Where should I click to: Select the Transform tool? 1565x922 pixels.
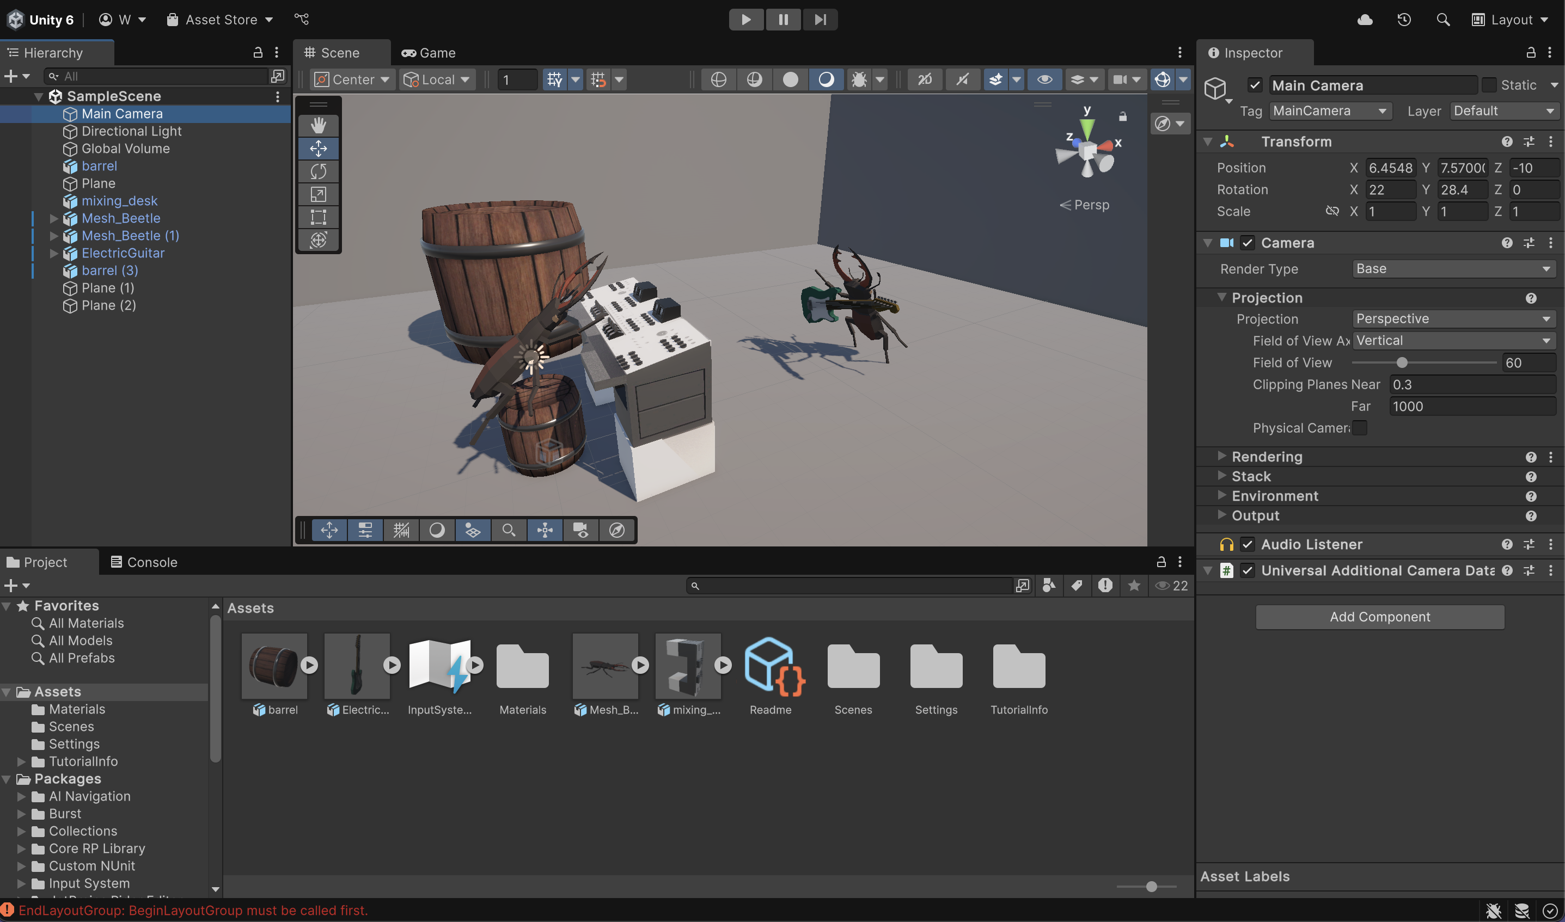(318, 240)
